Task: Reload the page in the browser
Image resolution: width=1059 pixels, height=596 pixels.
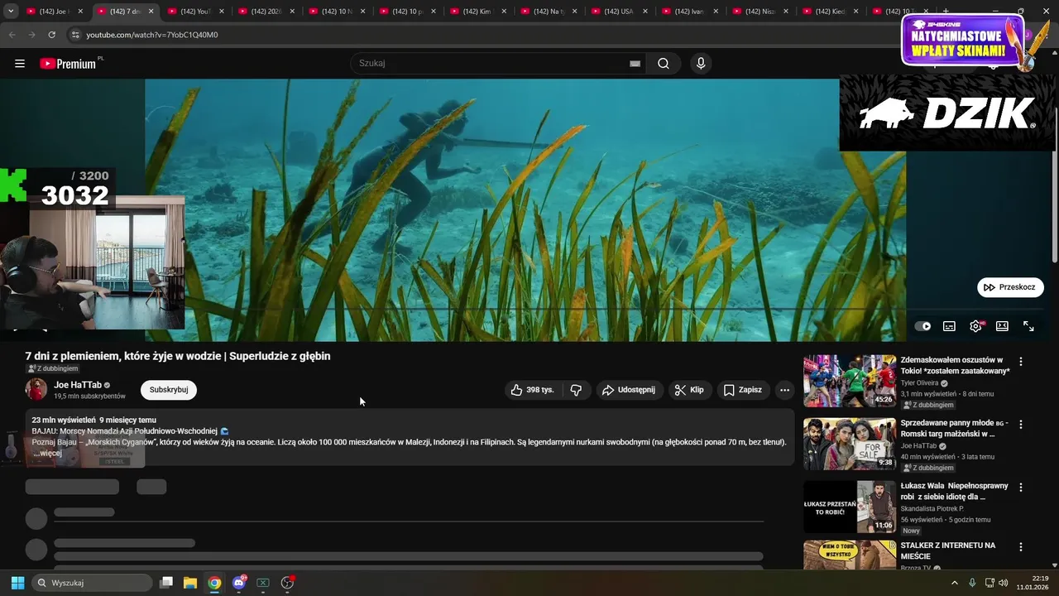Action: coord(51,35)
